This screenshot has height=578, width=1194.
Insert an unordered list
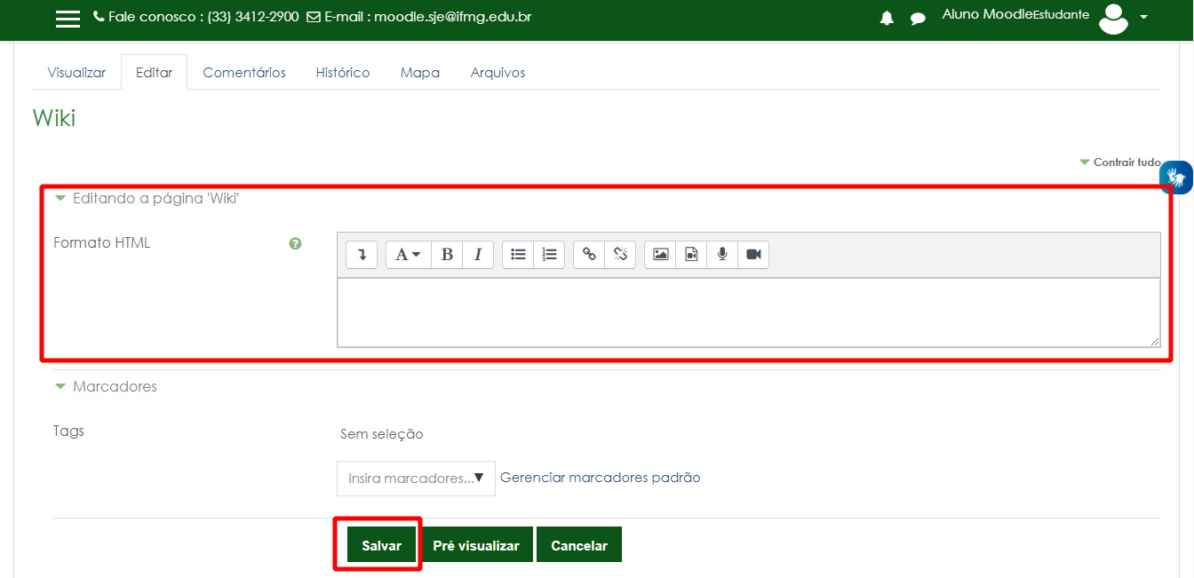click(x=518, y=254)
